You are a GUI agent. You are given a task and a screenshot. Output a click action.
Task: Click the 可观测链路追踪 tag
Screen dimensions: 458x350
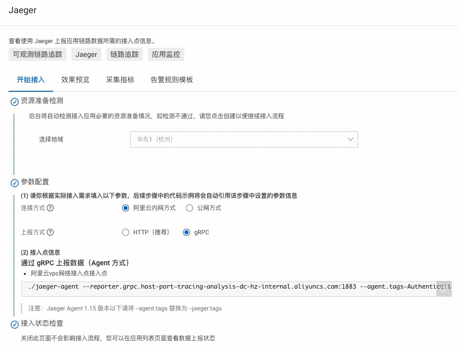(x=37, y=54)
